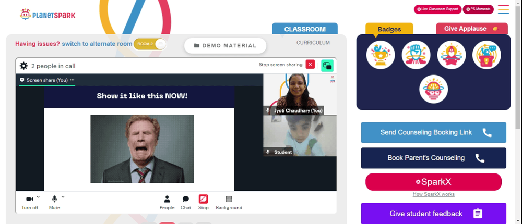Open the People panel
522x224 pixels.
coord(167,203)
